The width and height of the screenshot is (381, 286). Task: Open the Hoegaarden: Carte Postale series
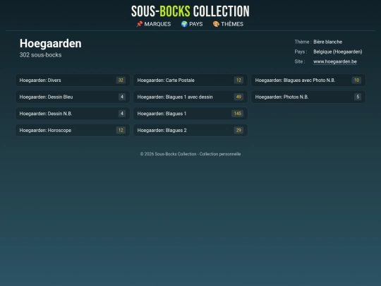point(190,81)
